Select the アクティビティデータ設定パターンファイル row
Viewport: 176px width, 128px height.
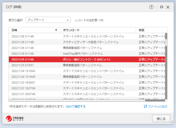(x=87, y=42)
